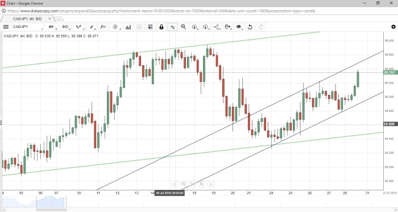Toggle the eye visibility icon
Image resolution: width=398 pixels, height=212 pixels.
(239, 27)
